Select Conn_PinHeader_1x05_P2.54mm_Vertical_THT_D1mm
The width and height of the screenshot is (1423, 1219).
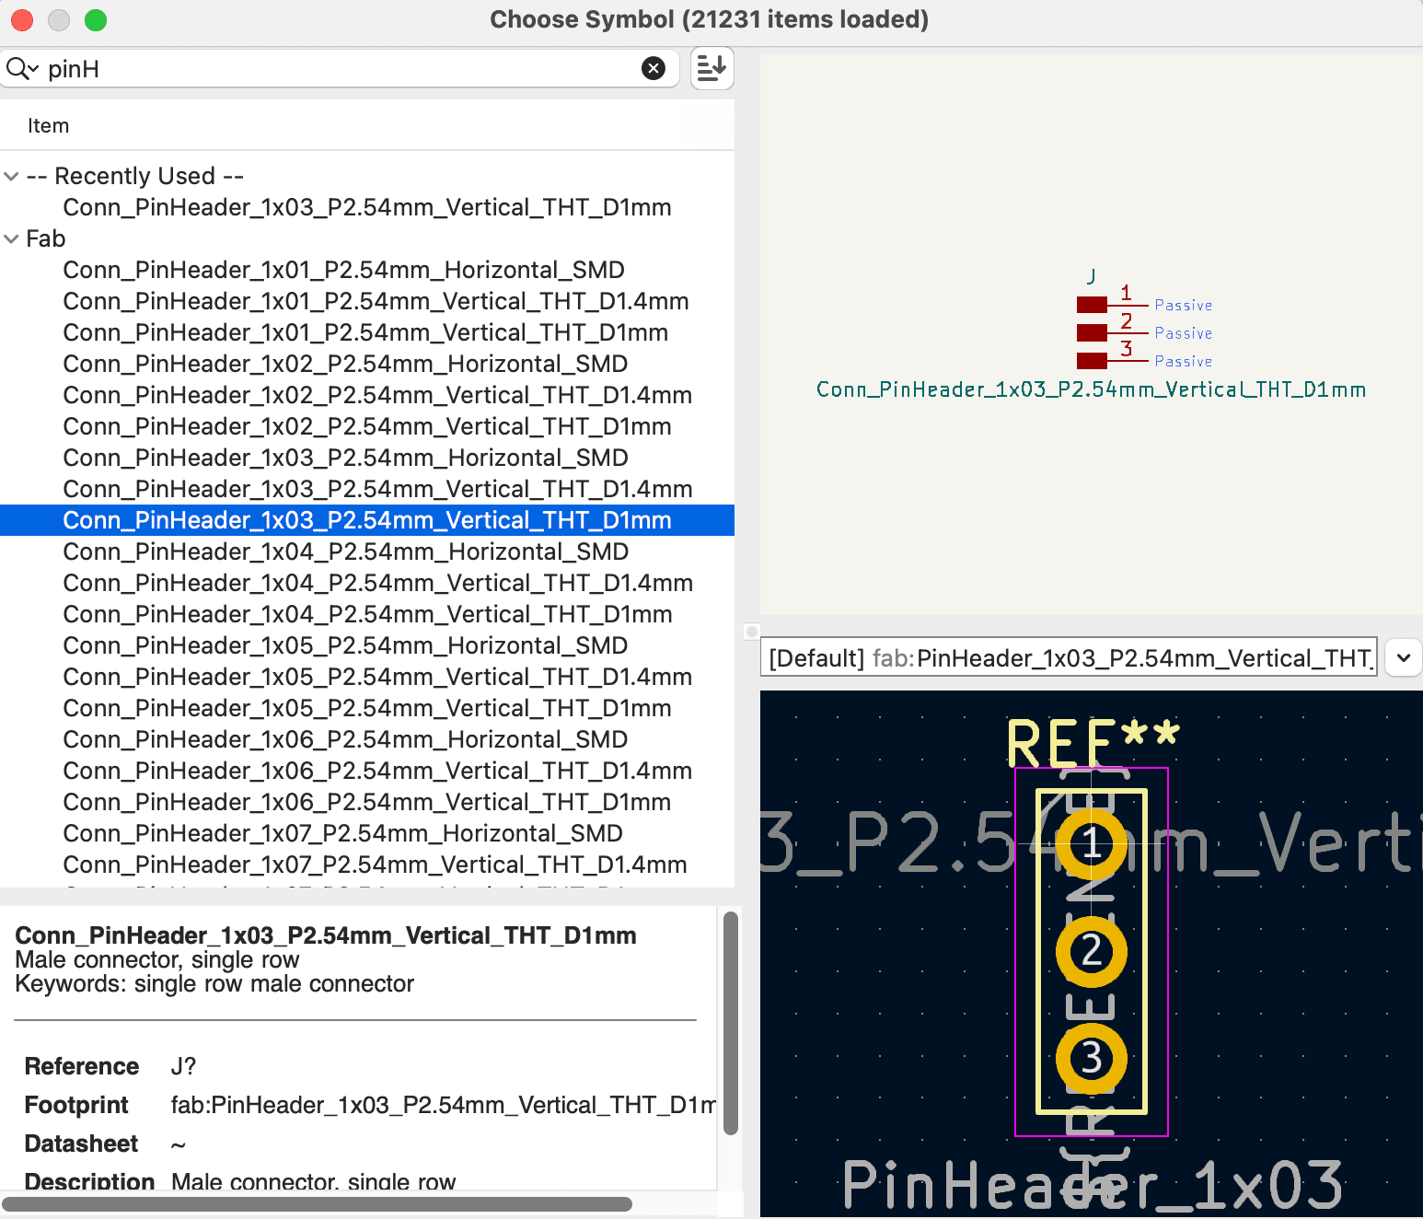click(x=367, y=708)
